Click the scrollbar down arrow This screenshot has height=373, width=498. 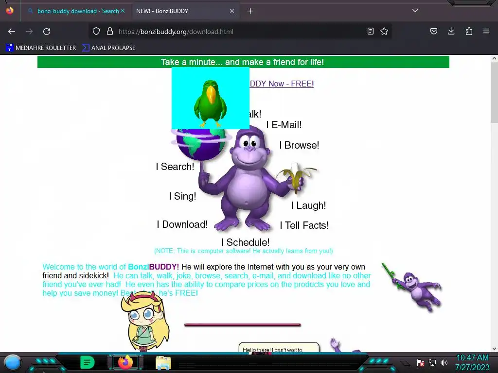pyautogui.click(x=494, y=349)
